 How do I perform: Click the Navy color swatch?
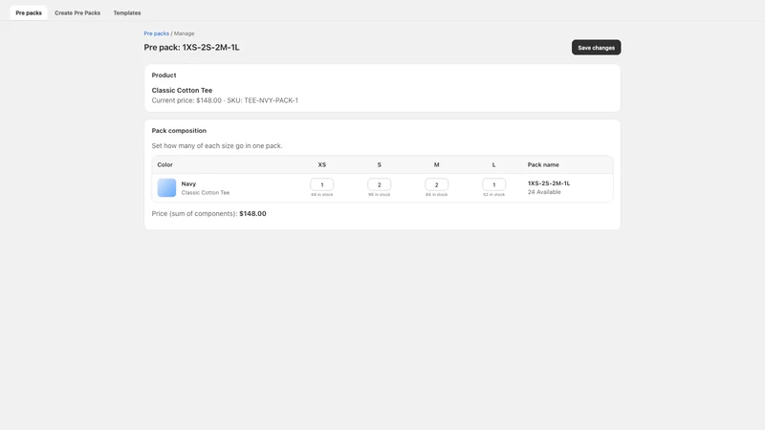166,187
